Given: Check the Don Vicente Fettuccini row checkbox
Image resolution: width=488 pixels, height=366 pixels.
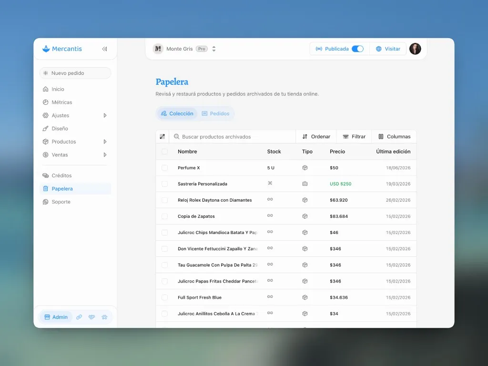Looking at the screenshot, I should point(164,249).
